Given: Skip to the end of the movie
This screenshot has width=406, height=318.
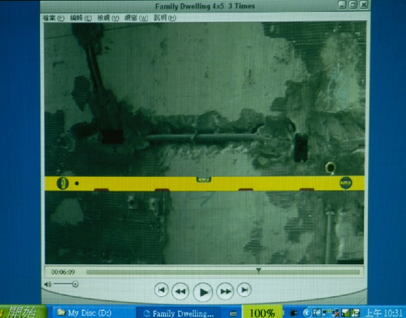Looking at the screenshot, I should 244,289.
